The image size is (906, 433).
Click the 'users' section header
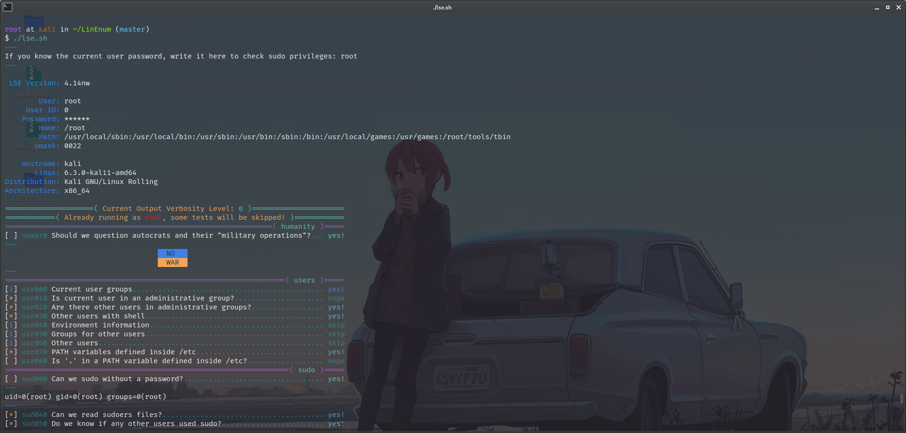304,280
